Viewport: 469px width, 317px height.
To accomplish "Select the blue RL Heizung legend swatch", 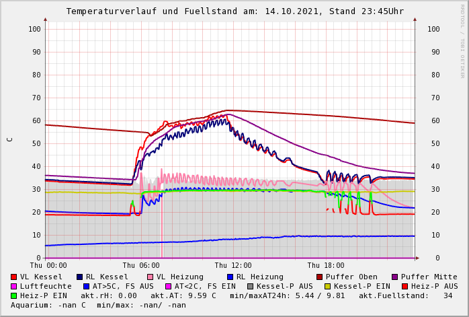I will [x=230, y=277].
